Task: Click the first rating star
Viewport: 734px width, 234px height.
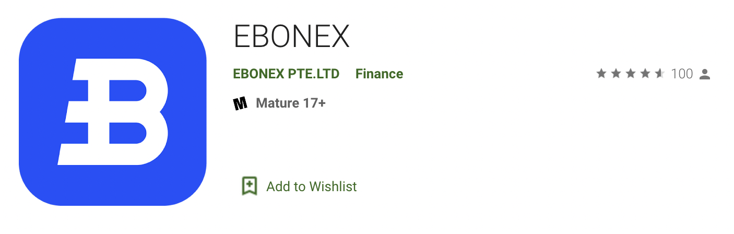Action: (x=601, y=74)
